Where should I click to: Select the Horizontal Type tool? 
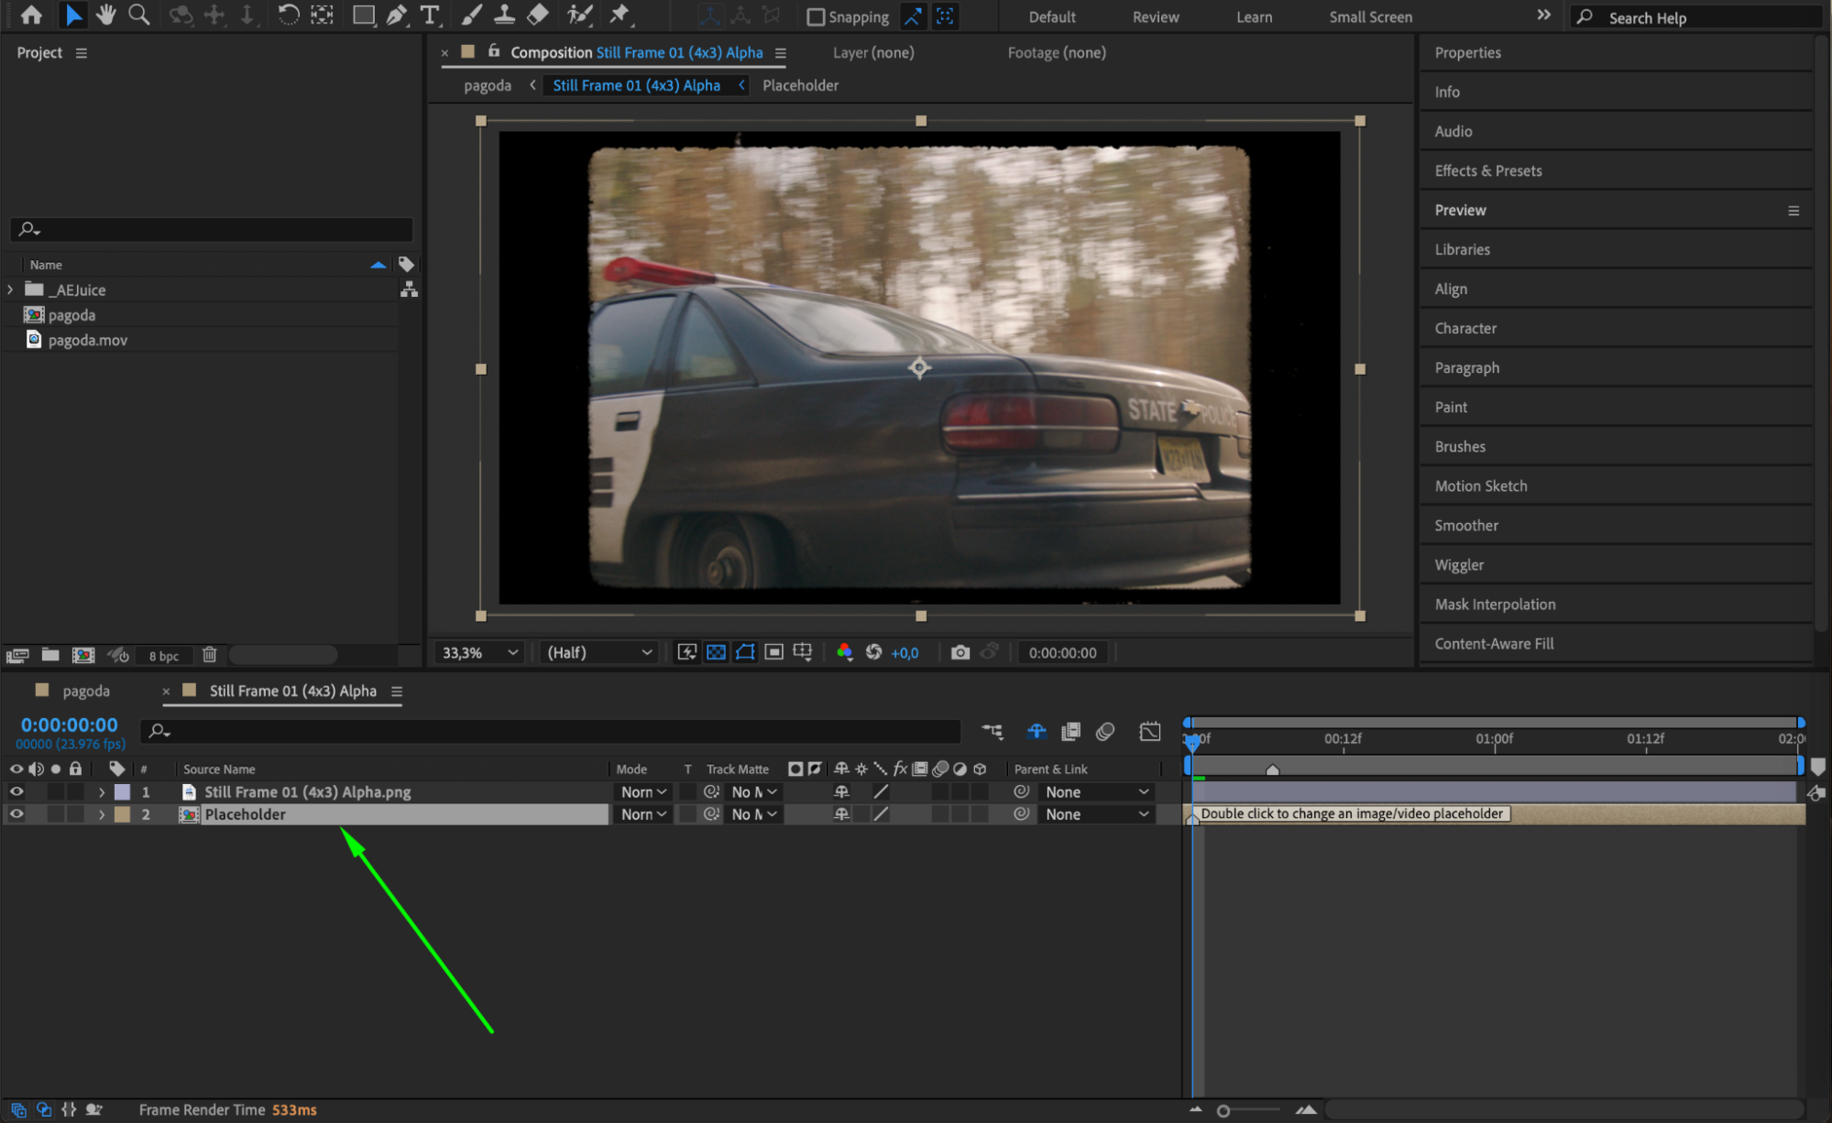(429, 15)
